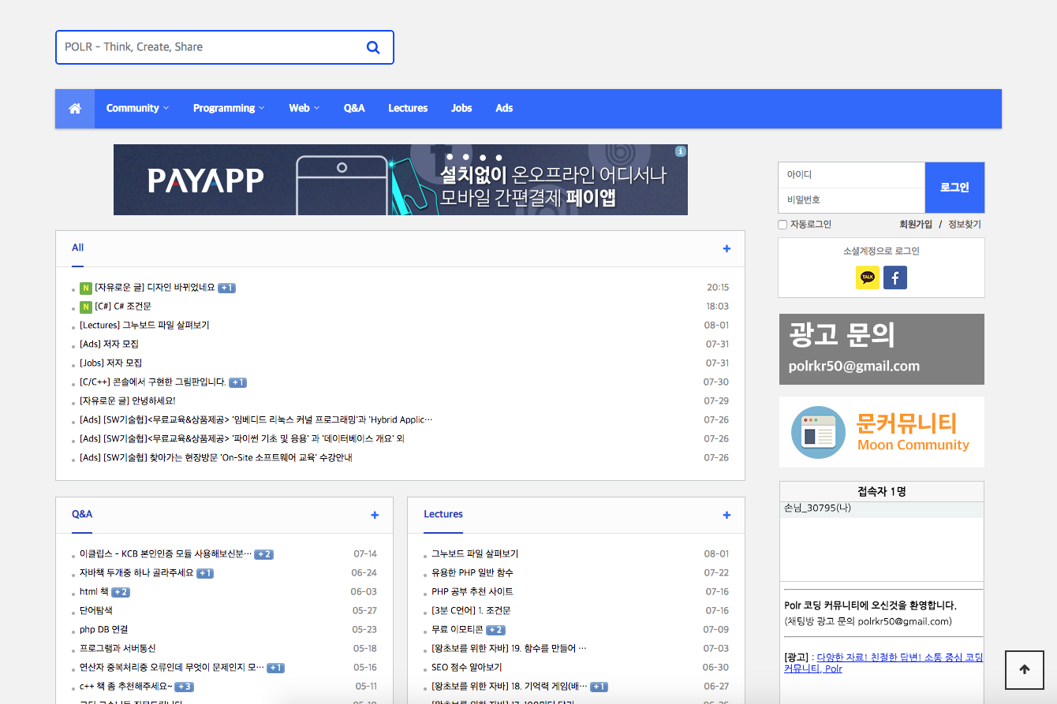The image size is (1057, 704).
Task: Open post '[C#] C# 조건문'
Action: point(122,307)
